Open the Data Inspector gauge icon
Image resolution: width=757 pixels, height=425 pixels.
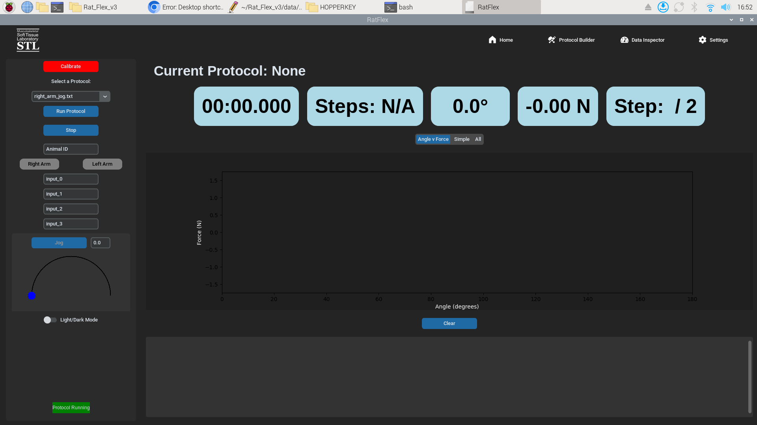tap(624, 40)
